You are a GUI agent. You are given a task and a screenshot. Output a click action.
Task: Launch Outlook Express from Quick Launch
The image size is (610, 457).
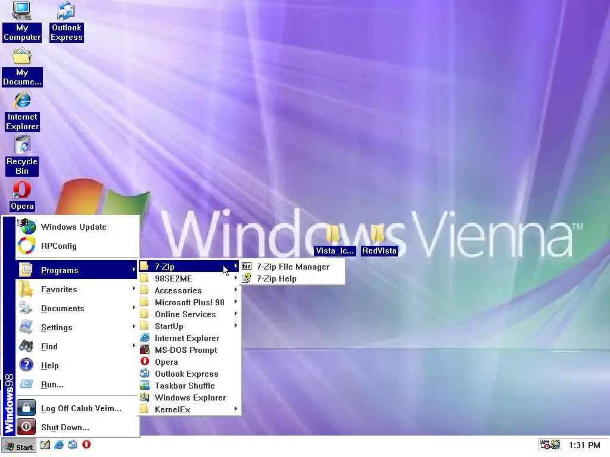click(x=72, y=445)
